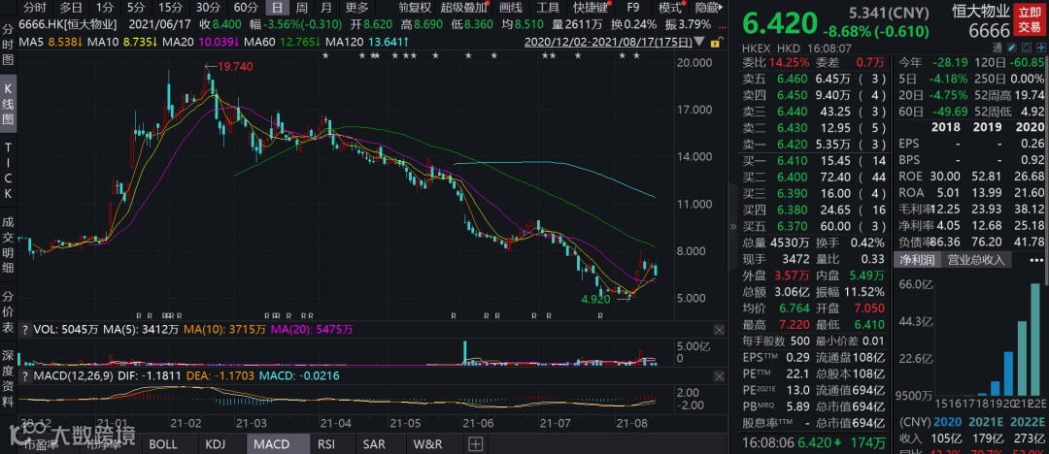Select the 5分 five-minute period
Image resolution: width=1049 pixels, height=454 pixels.
136,8
